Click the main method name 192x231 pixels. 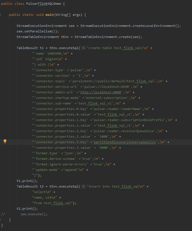(49, 15)
